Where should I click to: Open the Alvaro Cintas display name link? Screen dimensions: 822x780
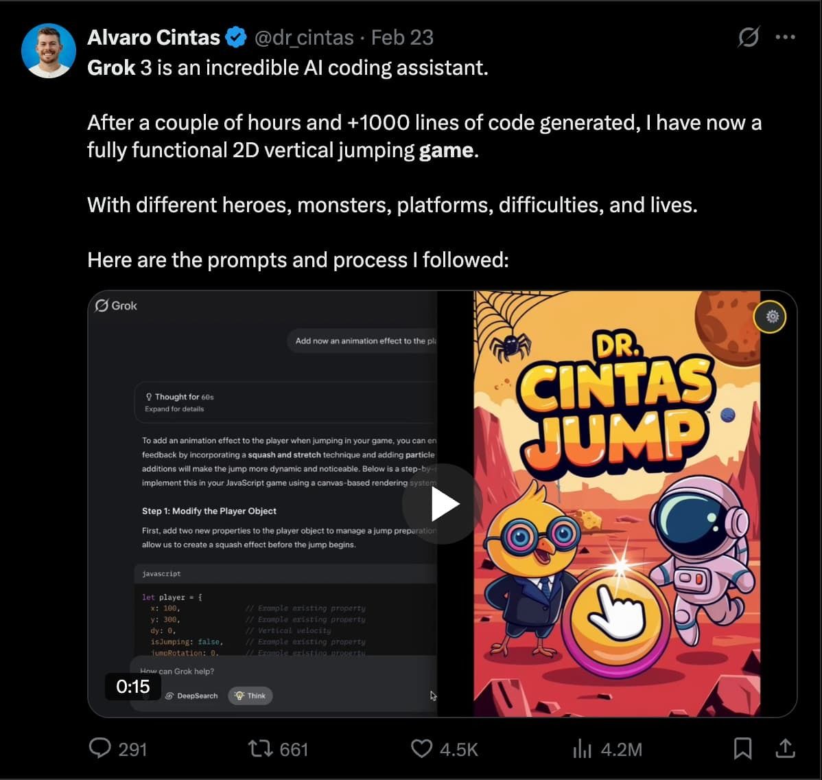coord(154,37)
